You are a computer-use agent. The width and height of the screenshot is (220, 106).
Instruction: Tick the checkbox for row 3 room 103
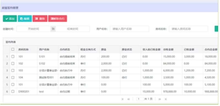(x=13, y=70)
